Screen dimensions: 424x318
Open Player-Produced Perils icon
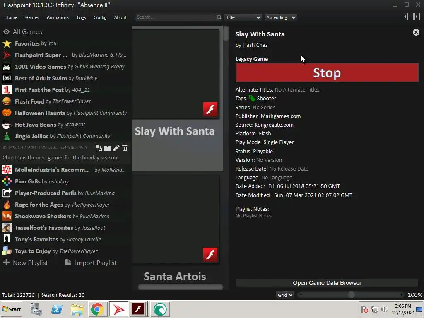(x=7, y=193)
